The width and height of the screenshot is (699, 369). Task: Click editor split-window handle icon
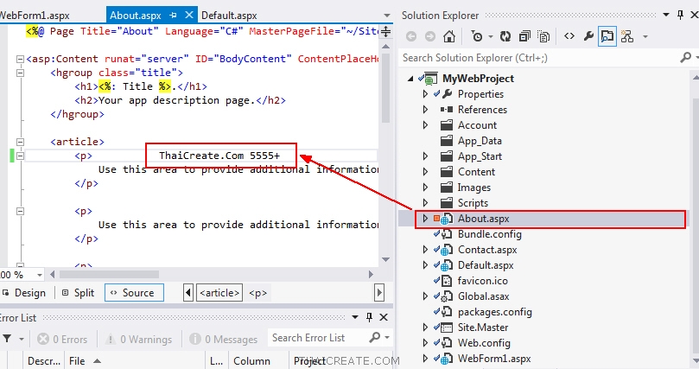386,31
